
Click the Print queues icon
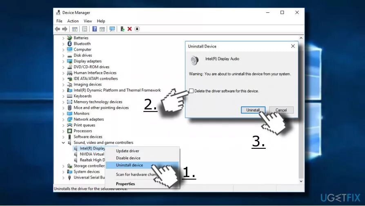click(x=69, y=125)
